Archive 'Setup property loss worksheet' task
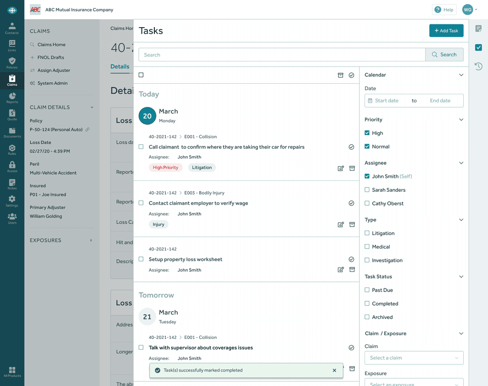The width and height of the screenshot is (488, 386). [x=352, y=269]
